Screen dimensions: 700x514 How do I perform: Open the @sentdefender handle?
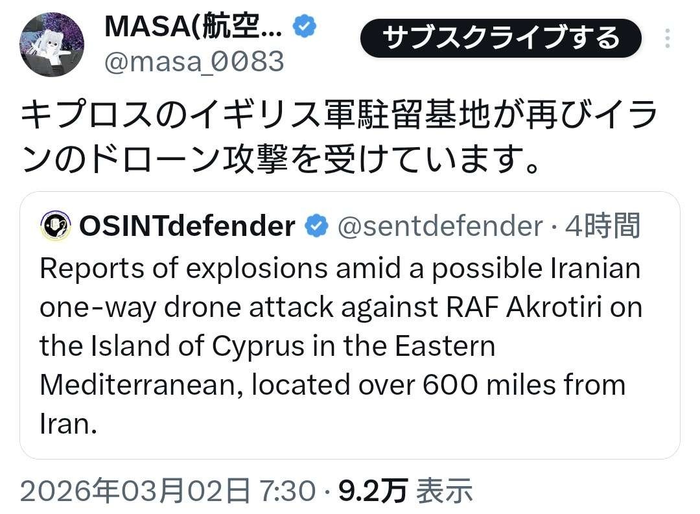[440, 226]
